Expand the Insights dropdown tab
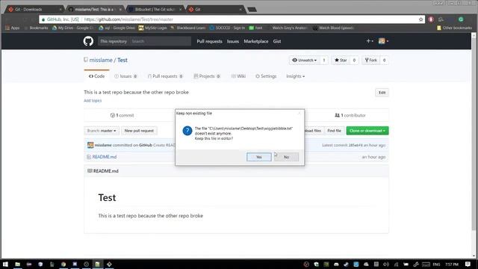 point(295,76)
